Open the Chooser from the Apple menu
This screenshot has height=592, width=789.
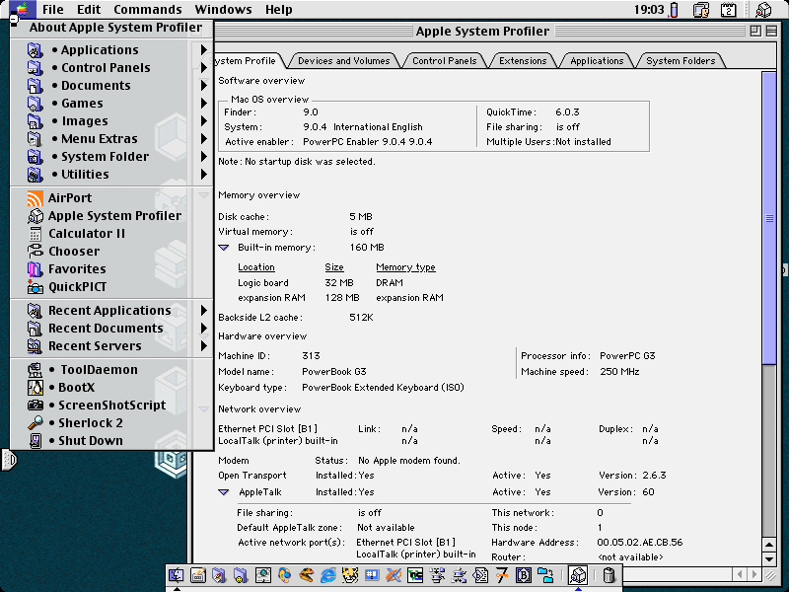coord(111,252)
